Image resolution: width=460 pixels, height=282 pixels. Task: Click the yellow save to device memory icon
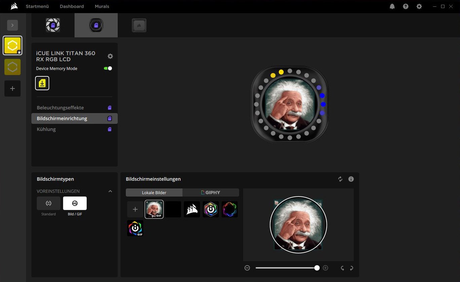42,83
